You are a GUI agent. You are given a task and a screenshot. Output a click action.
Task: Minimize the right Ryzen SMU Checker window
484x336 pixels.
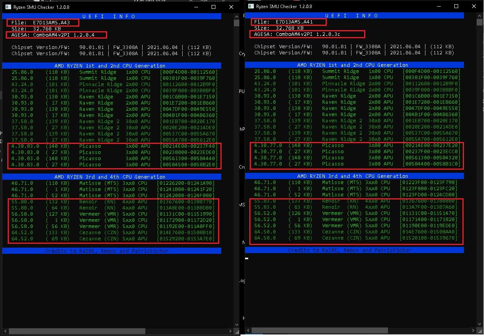pyautogui.click(x=439, y=6)
